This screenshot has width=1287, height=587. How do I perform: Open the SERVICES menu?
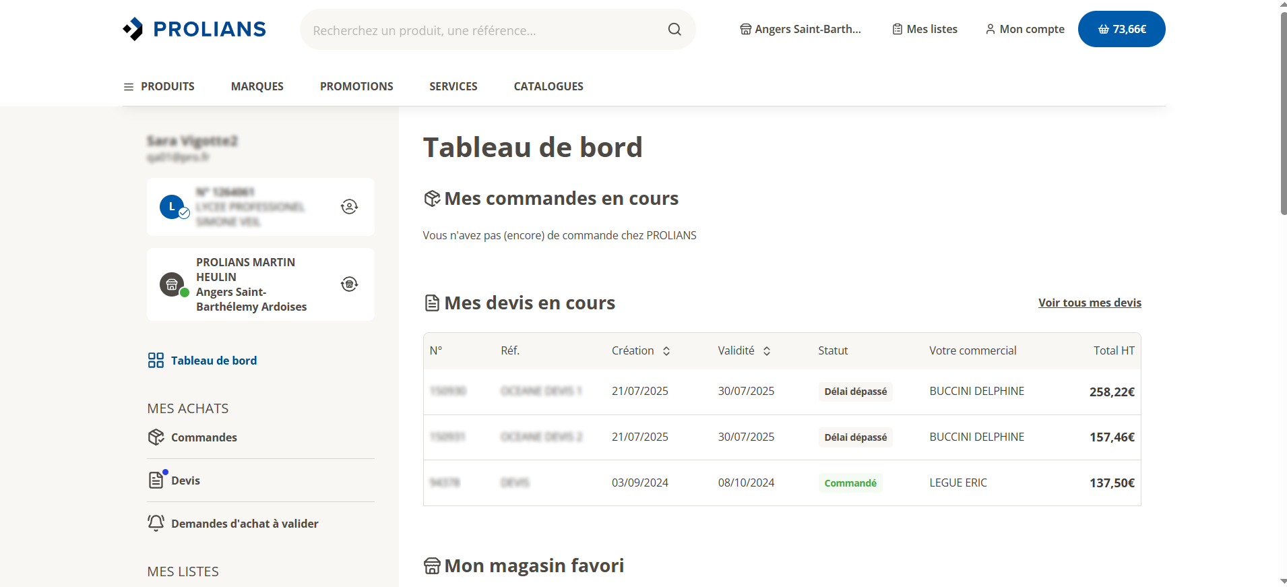[453, 86]
